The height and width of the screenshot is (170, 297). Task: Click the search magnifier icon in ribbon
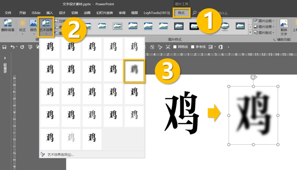pos(194,13)
